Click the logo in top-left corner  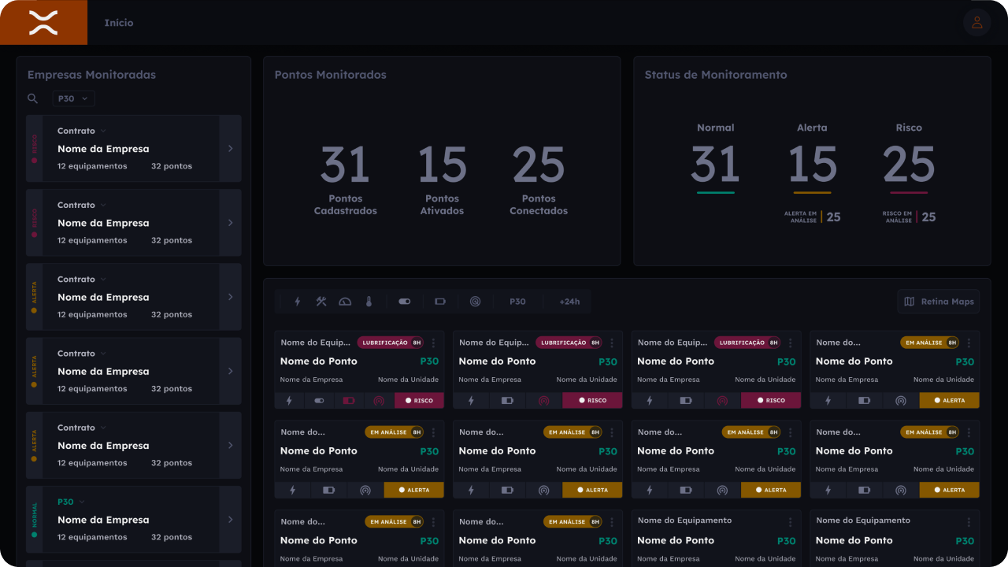click(43, 23)
